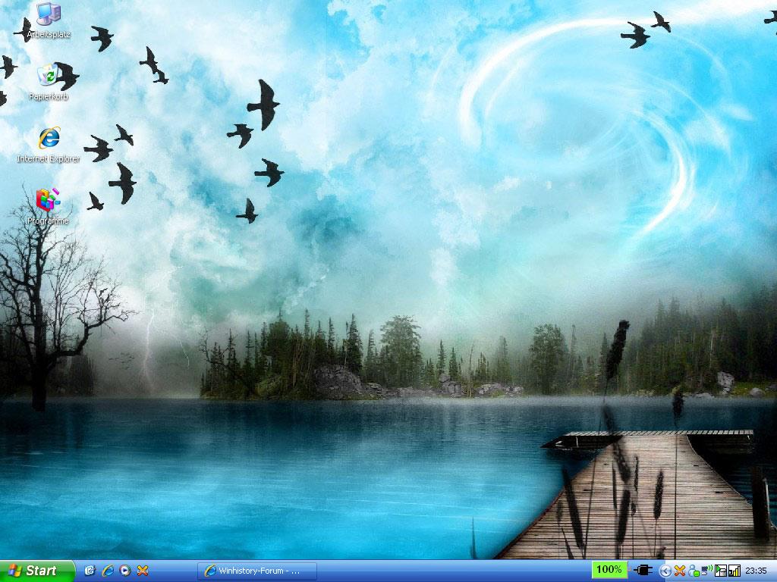Open the Messenger user icon in tray

pyautogui.click(x=693, y=571)
